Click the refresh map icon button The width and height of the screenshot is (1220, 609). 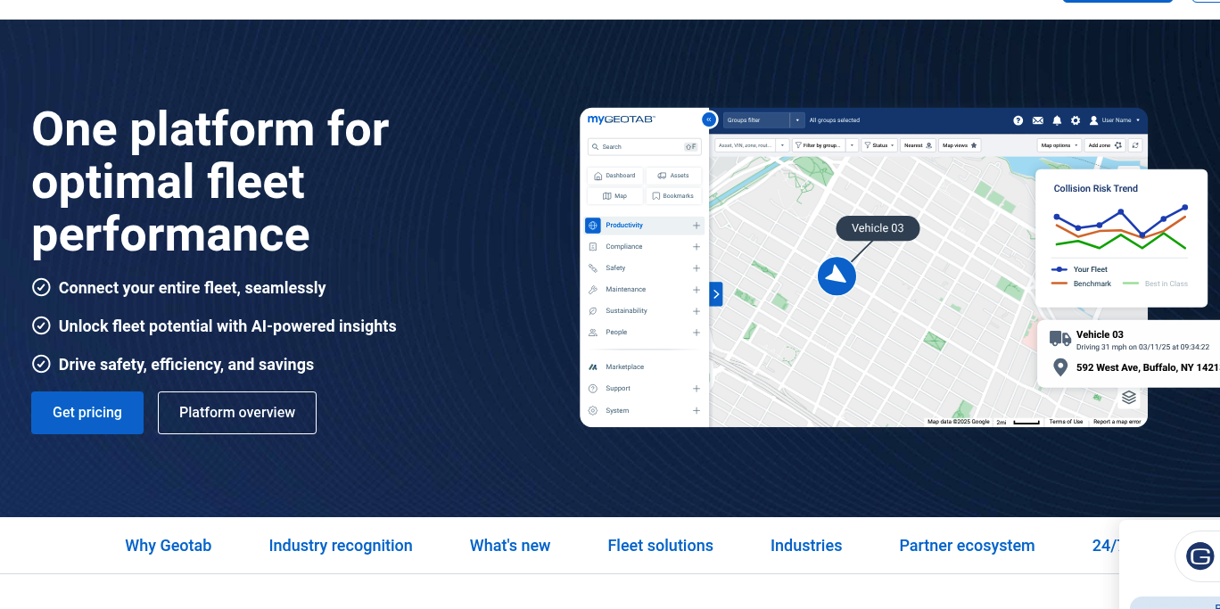pyautogui.click(x=1136, y=145)
